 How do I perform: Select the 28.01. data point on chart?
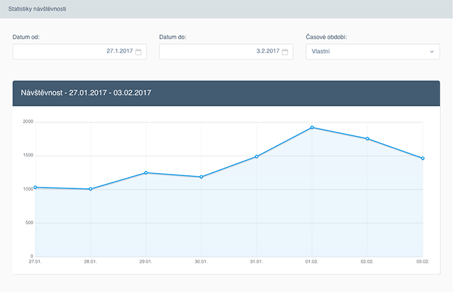pyautogui.click(x=91, y=189)
